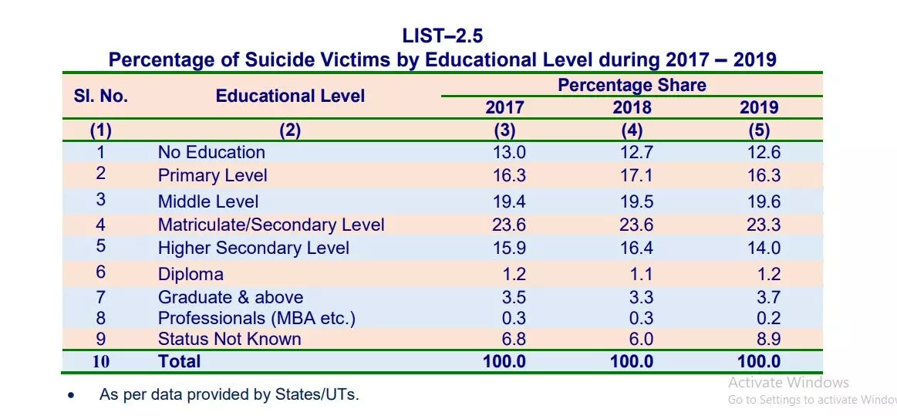This screenshot has height=416, width=897.
Task: Select the 2017 year column header
Action: click(x=504, y=107)
